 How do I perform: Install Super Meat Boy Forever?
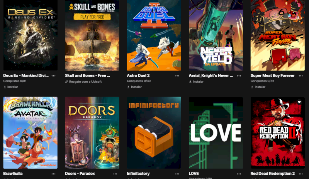pos(258,87)
